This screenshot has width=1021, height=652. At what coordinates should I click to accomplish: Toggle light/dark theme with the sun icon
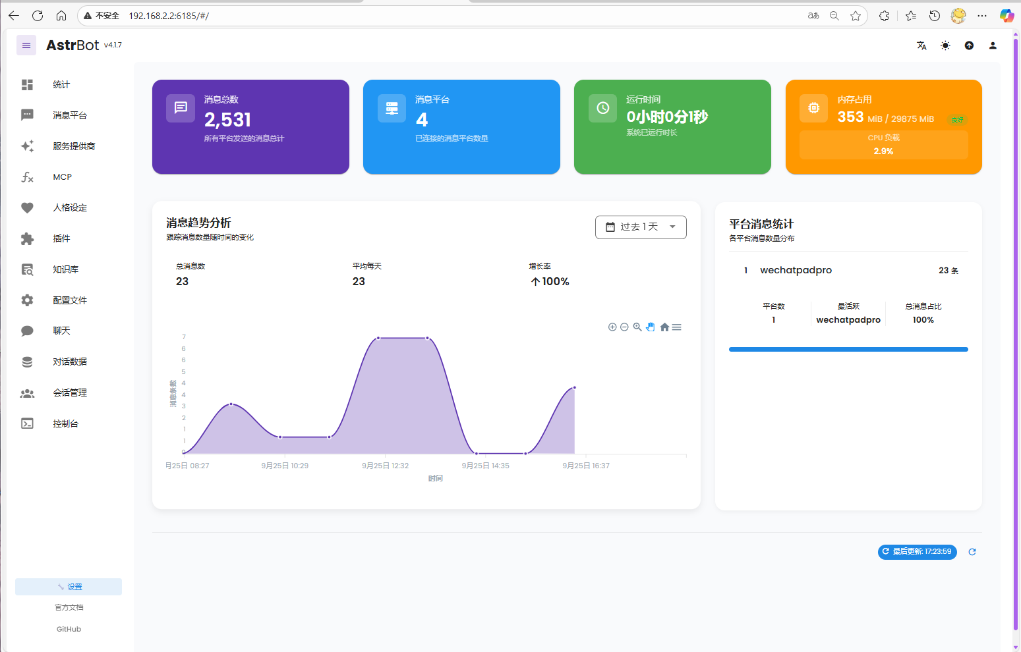coord(945,45)
